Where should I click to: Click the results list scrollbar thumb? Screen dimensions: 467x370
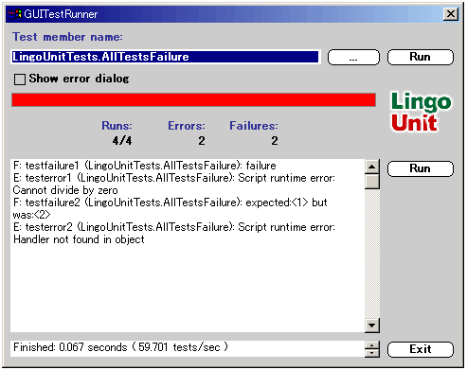pyautogui.click(x=372, y=182)
